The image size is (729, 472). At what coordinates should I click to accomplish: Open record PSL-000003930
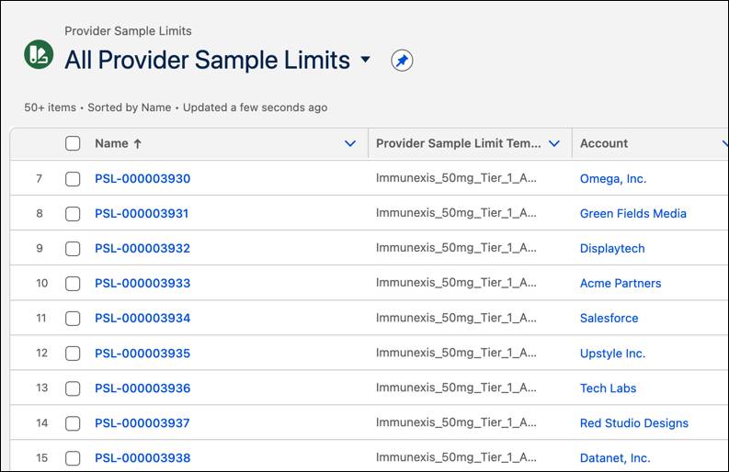(x=142, y=179)
